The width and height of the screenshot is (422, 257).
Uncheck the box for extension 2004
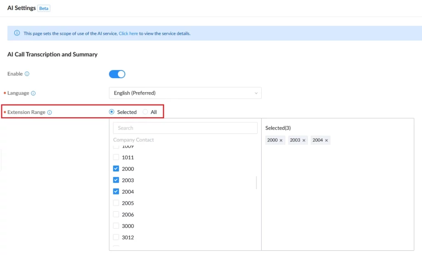pyautogui.click(x=116, y=192)
